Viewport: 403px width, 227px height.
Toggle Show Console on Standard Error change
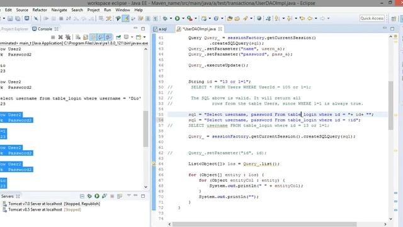coord(108,37)
